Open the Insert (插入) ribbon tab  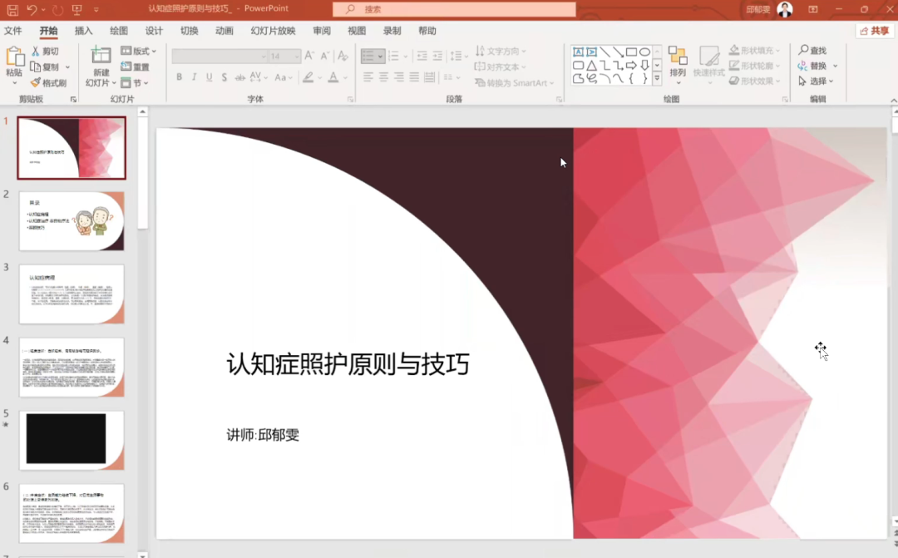coord(84,31)
